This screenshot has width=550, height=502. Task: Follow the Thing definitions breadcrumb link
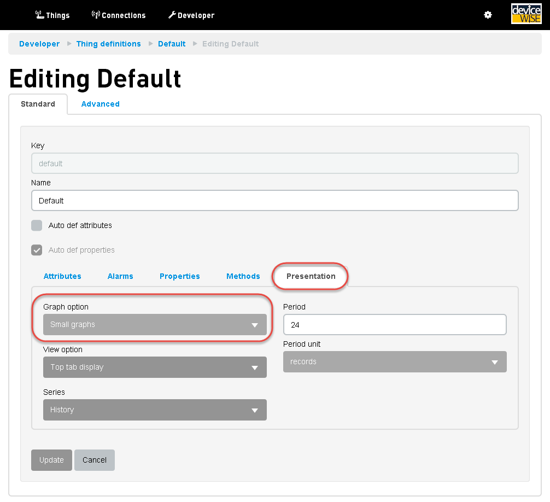coord(108,44)
